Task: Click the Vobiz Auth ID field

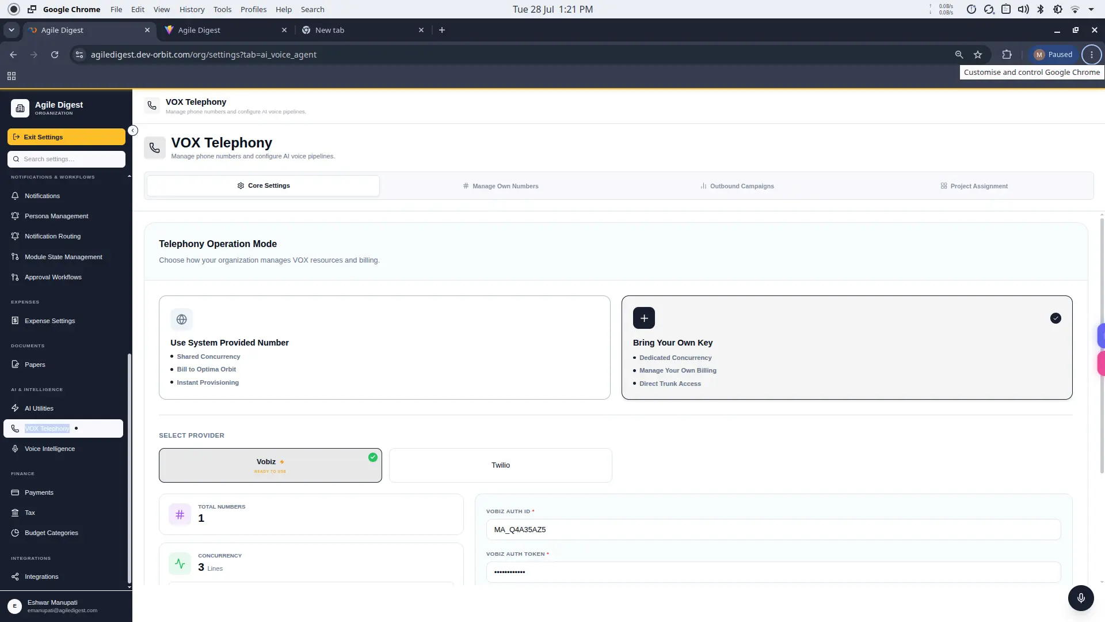Action: click(773, 530)
